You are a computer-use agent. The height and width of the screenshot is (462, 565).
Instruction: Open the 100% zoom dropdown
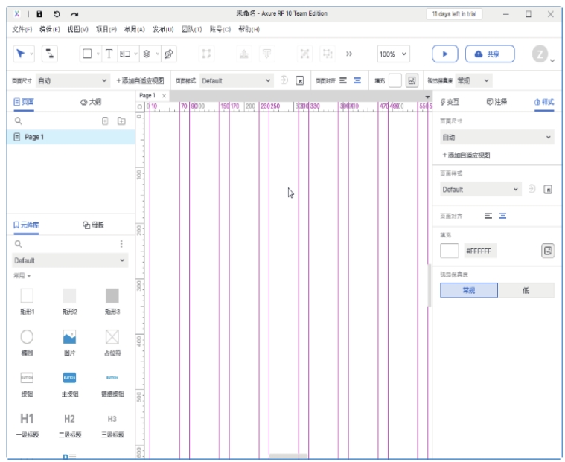coord(393,54)
